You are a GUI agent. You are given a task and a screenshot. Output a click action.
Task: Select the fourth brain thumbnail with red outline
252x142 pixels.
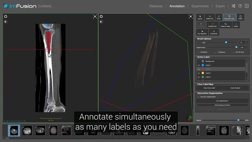[x=54, y=131]
